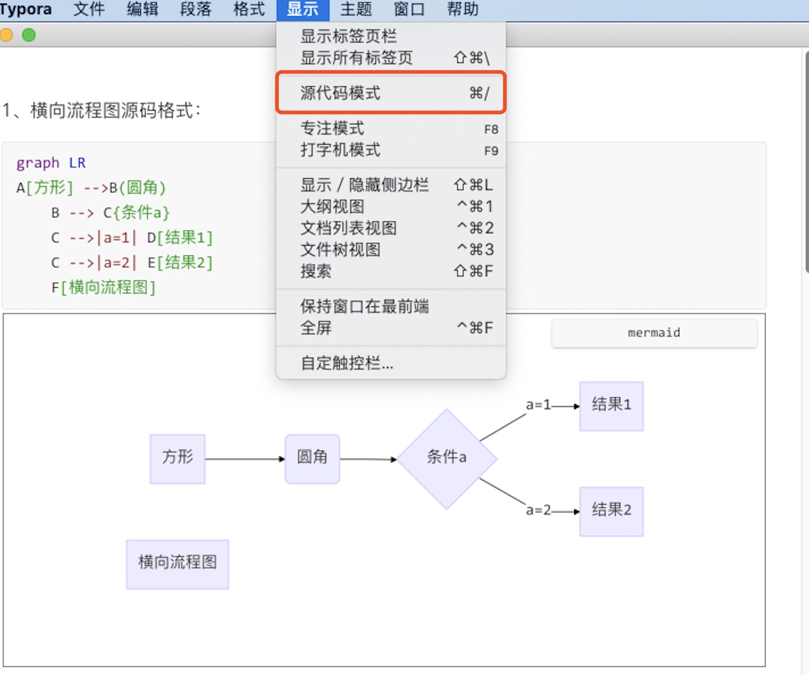Click the green window zoom button
This screenshot has width=809, height=675.
[x=28, y=35]
